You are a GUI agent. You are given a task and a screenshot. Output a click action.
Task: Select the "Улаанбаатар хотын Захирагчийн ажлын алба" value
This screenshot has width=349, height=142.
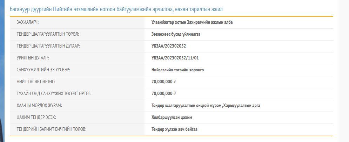(192, 22)
